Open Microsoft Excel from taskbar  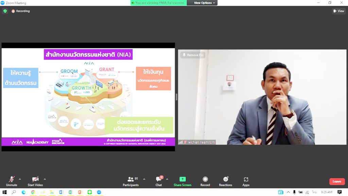[71, 192]
